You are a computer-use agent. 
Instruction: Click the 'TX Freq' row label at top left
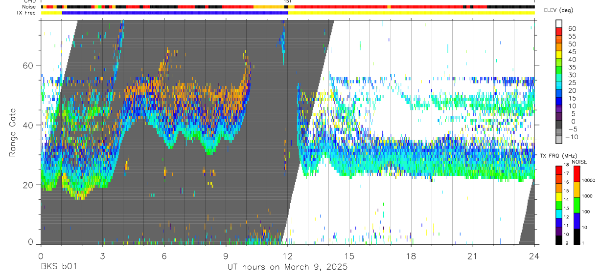(27, 13)
